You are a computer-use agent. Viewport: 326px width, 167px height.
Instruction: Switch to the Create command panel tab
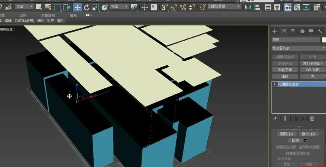tap(274, 31)
